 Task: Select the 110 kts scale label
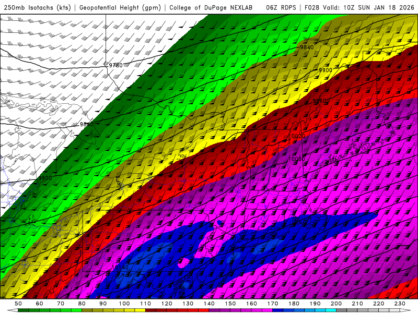145,304
